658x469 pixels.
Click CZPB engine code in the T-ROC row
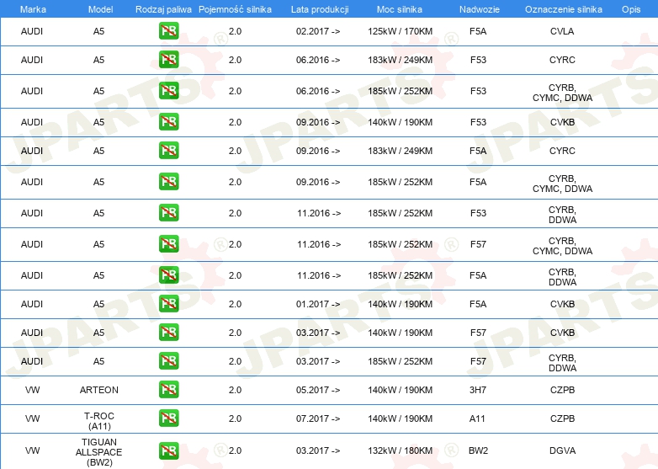562,418
